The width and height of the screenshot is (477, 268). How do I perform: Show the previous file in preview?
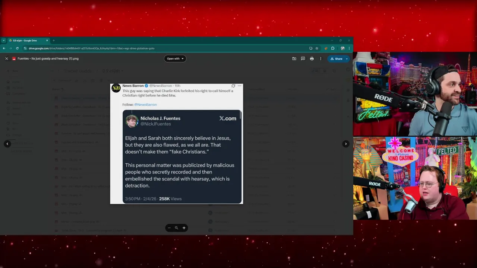click(x=7, y=144)
